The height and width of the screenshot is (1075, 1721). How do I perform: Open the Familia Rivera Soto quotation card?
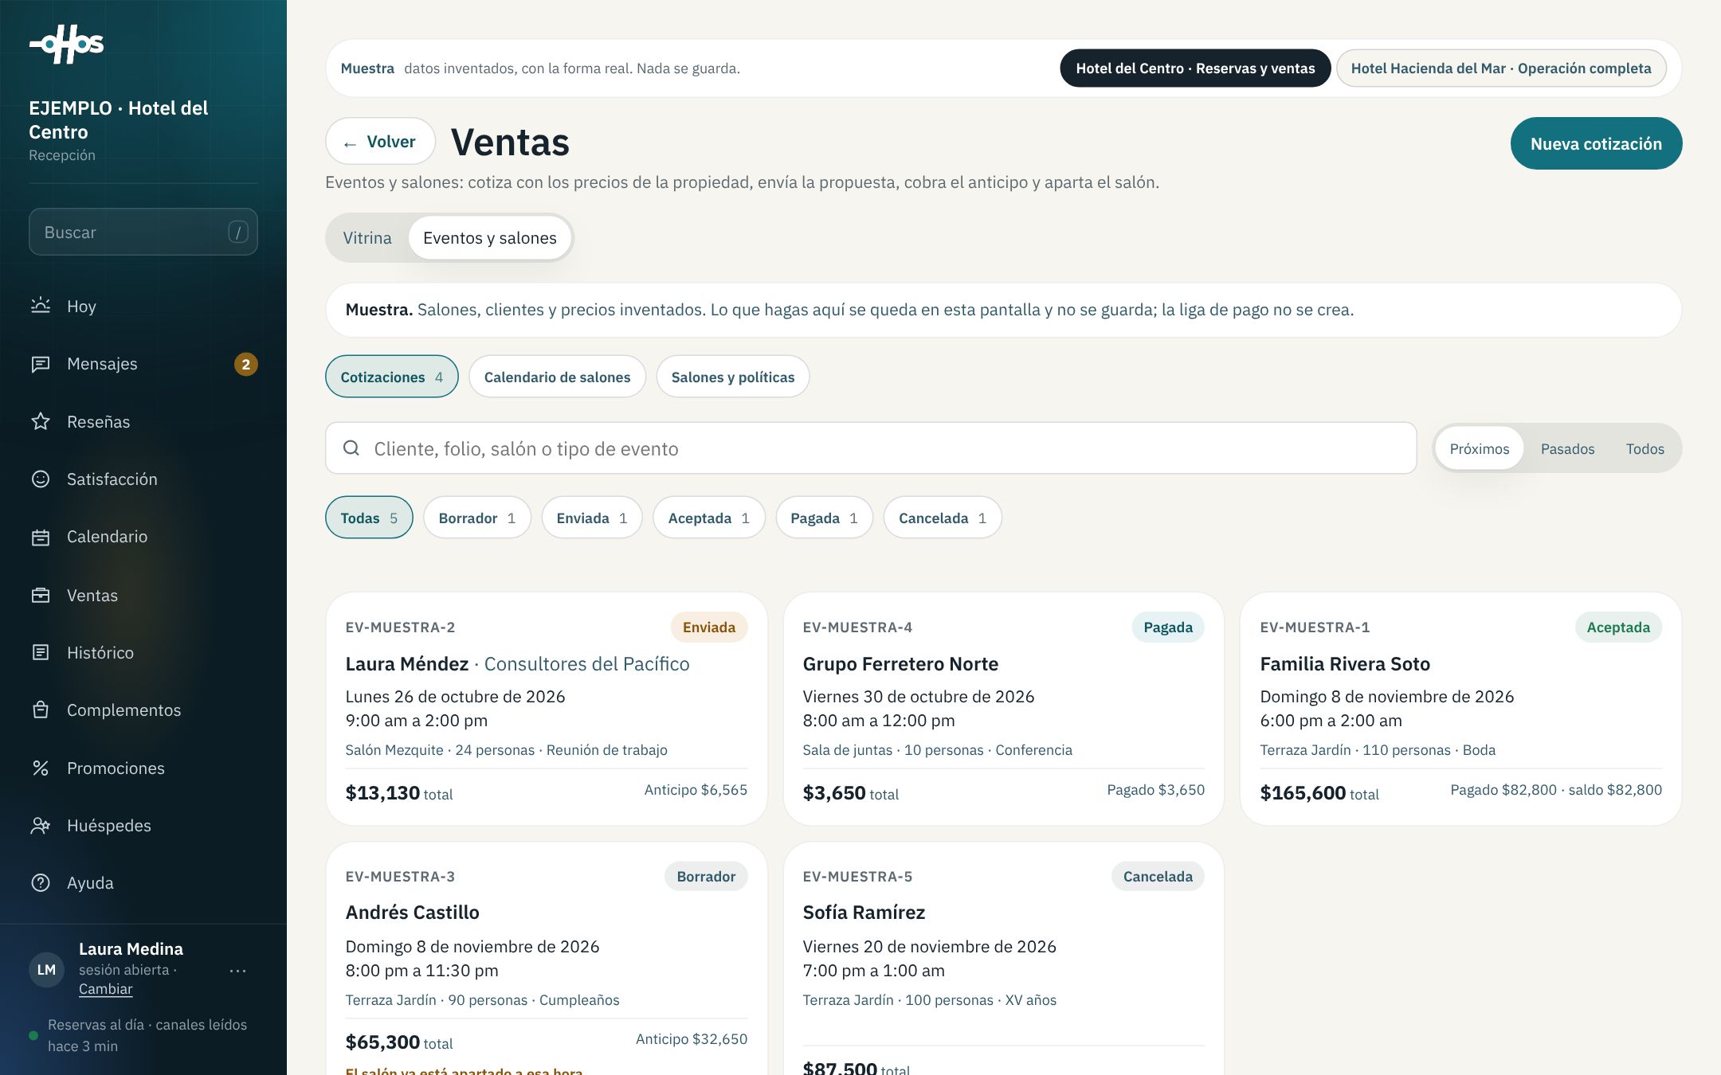[x=1460, y=709]
